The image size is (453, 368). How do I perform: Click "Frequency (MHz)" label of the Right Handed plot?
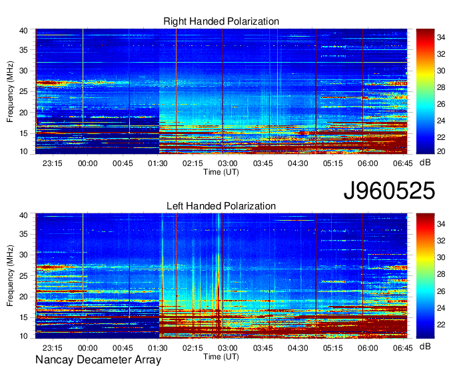tap(10, 91)
